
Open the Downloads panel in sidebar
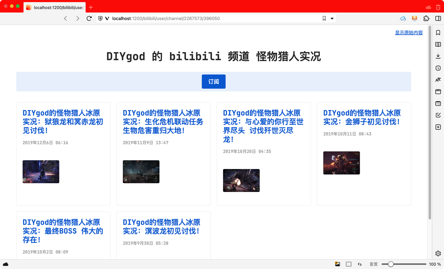click(438, 56)
